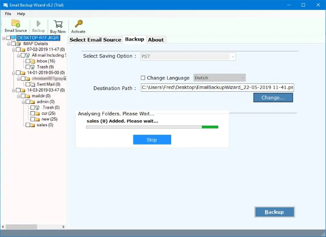Click the analysing folders progress bar
Image resolution: width=326 pixels, height=237 pixels.
click(152, 127)
